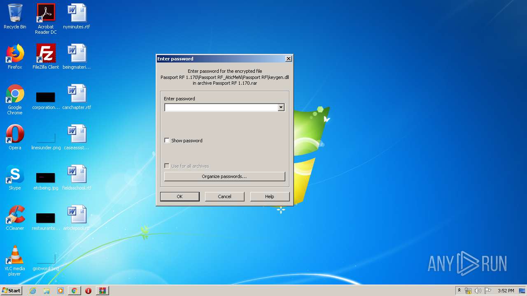Open nyminutes.rtf document icon
This screenshot has width=527, height=296.
point(77,17)
